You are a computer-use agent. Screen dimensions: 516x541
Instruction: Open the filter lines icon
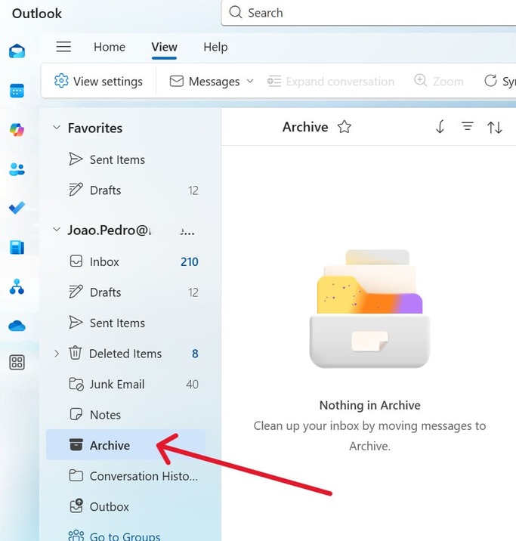(x=468, y=126)
